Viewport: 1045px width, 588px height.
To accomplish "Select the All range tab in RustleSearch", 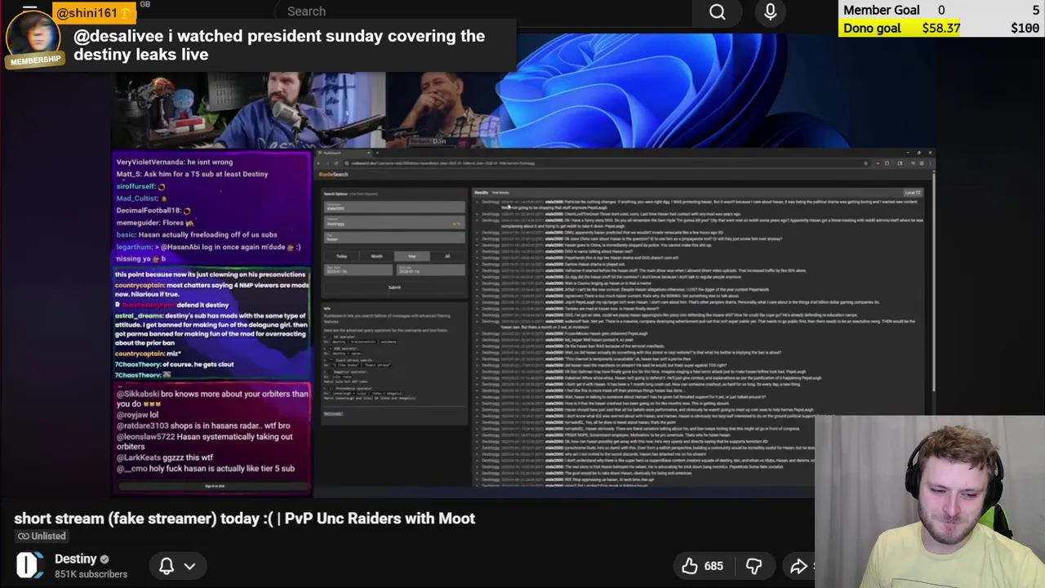I will click(447, 256).
